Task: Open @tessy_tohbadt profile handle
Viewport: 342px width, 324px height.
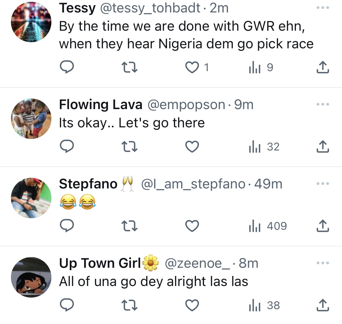Action: click(x=150, y=8)
